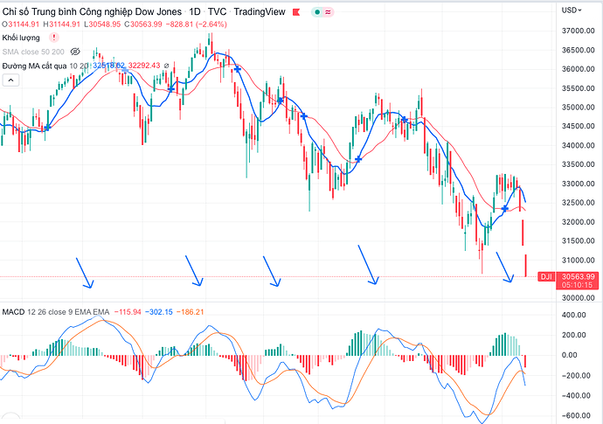This screenshot has height=424, width=603.
Task: Click the 32000.00 price axis label
Action: pos(578,222)
